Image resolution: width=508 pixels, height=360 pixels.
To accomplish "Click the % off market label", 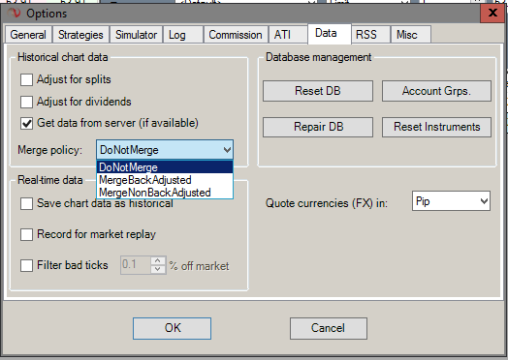I will click(x=200, y=266).
